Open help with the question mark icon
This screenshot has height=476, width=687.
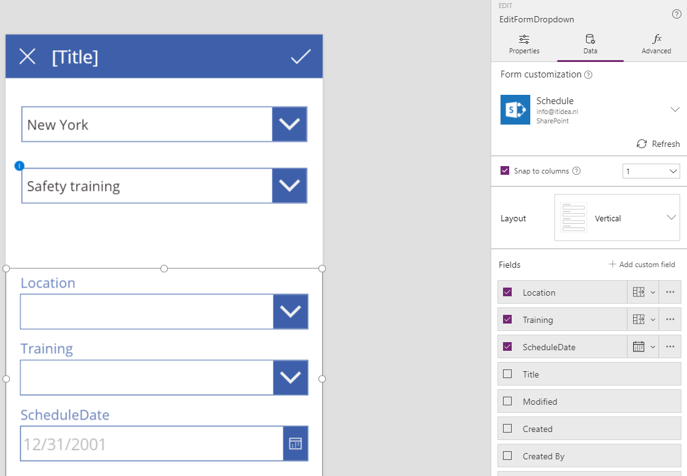tap(676, 14)
